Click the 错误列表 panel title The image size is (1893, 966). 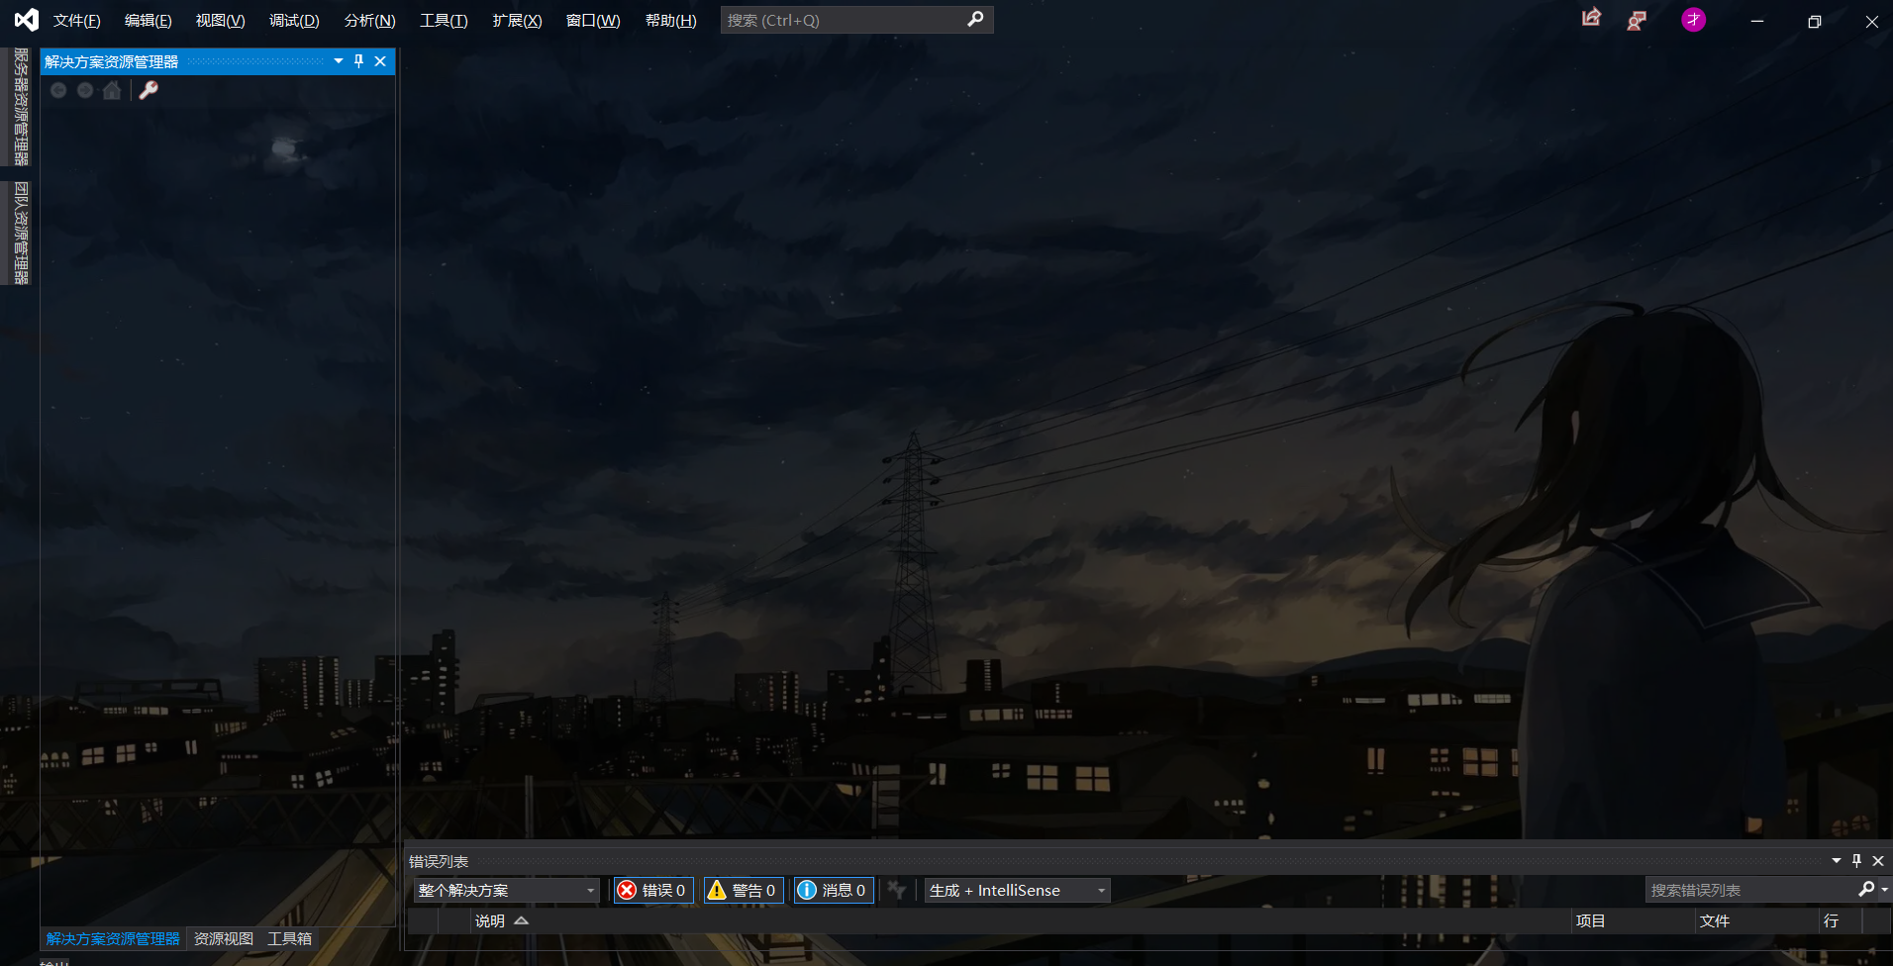click(x=439, y=861)
